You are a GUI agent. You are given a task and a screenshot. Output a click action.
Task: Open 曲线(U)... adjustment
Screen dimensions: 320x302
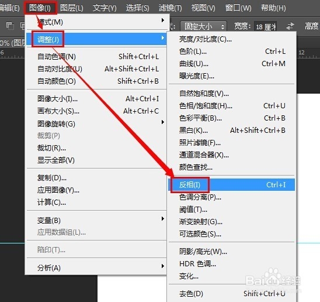232,64
